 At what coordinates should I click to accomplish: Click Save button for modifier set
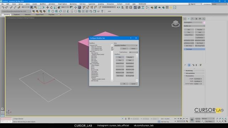124,49
